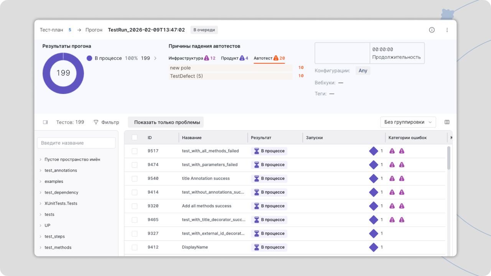This screenshot has width=491, height=276.
Task: Click the purple donut chart of results
Action: [63, 73]
